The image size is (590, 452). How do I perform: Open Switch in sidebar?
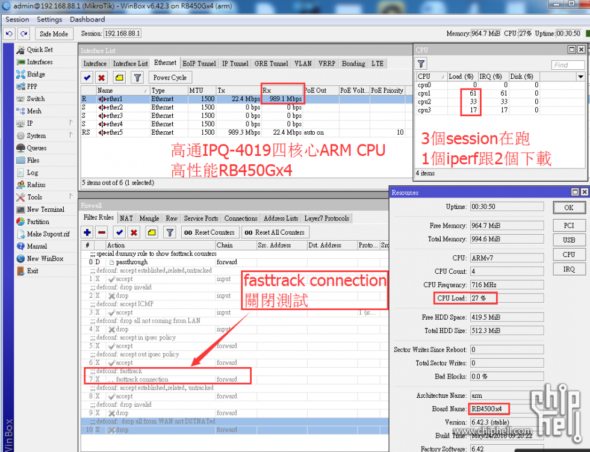click(36, 99)
